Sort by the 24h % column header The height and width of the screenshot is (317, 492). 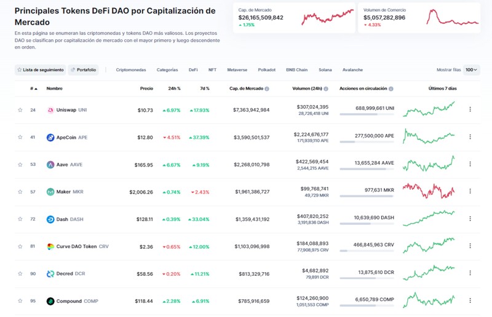tap(174, 88)
